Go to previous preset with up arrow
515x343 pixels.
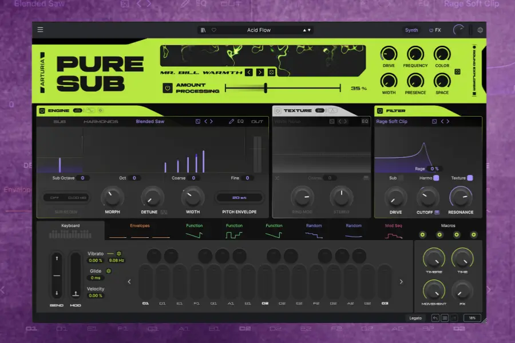coord(304,30)
